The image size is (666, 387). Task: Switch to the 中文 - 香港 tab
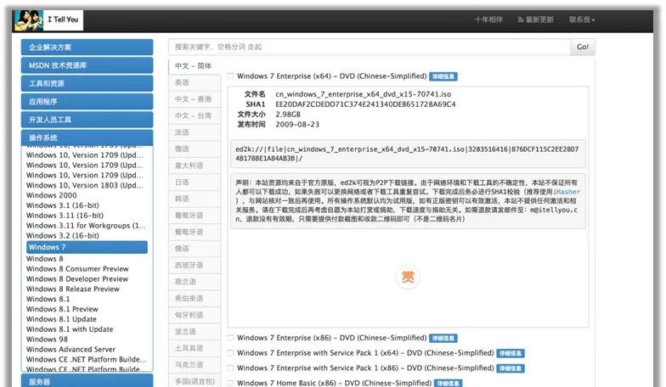[195, 99]
